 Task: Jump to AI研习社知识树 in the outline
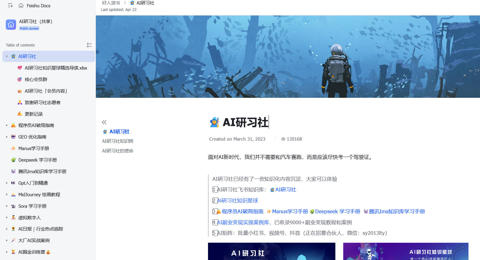point(118,141)
